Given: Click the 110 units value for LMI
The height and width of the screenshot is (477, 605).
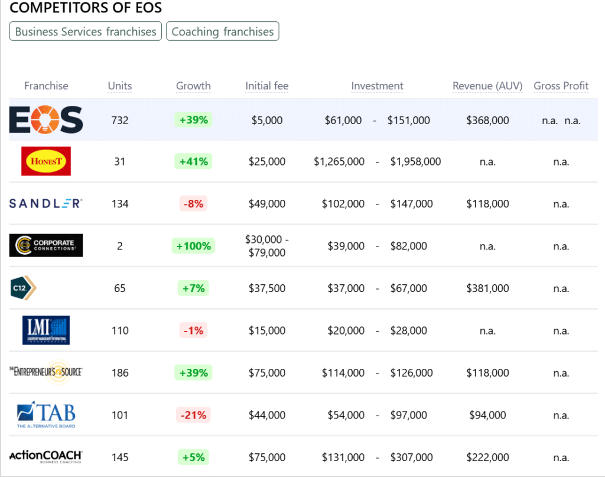Looking at the screenshot, I should coord(120,331).
